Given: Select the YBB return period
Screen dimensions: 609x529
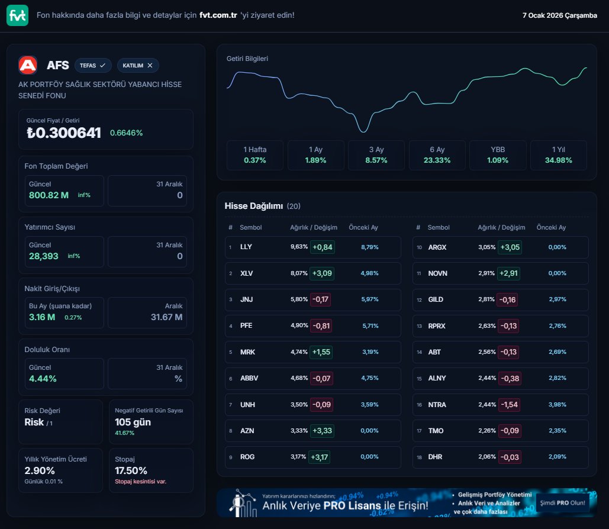Looking at the screenshot, I should coord(498,155).
